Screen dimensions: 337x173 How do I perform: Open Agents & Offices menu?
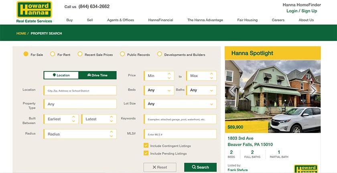pos(121,20)
